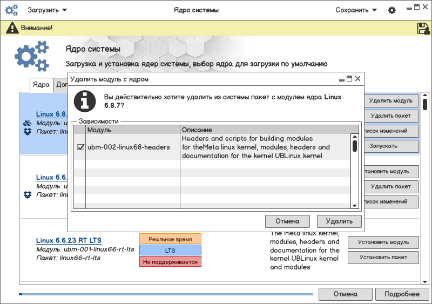Image resolution: width=432 pixels, height=304 pixels.
Task: Confirm removal with the Удалить button
Action: tap(339, 221)
